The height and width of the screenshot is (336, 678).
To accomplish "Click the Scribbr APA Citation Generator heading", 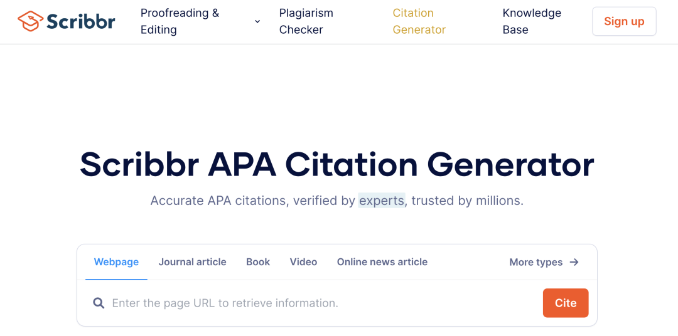I will pos(337,164).
